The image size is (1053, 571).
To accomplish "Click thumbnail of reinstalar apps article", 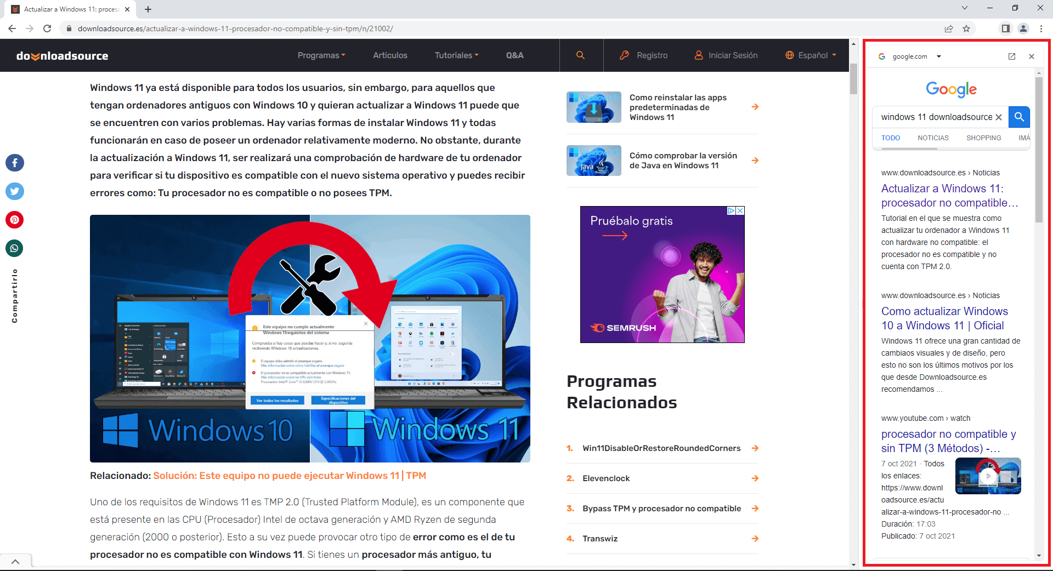I will [594, 107].
